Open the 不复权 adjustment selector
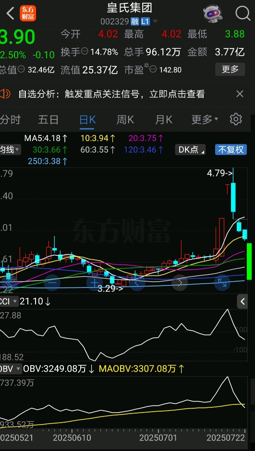Image resolution: width=255 pixels, height=451 pixels. point(231,150)
